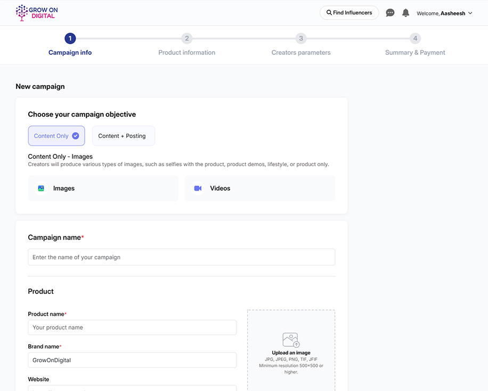
Task: Click the Images picture icon
Action: 41,189
